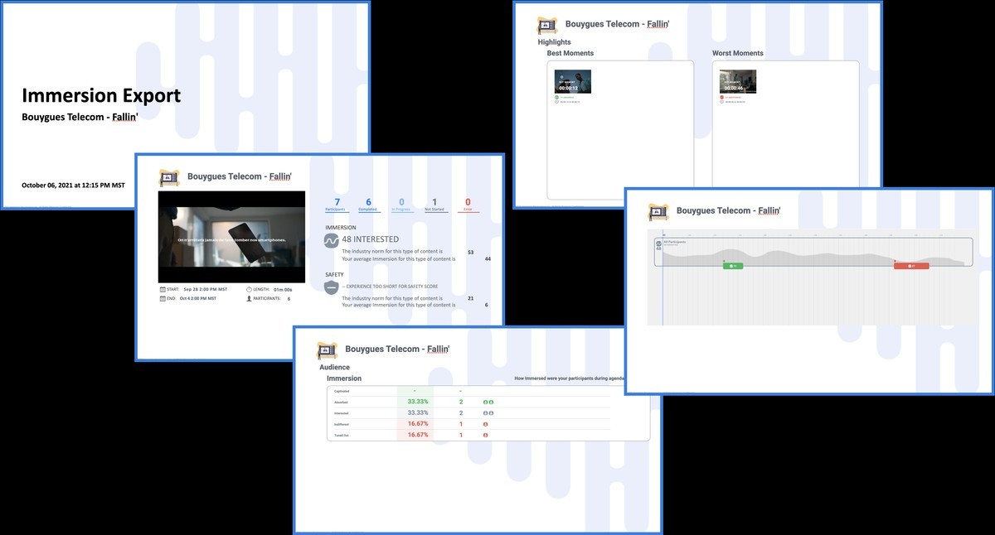Click the Absorbed row label
Viewport: 995px width, 535px height.
pyautogui.click(x=341, y=402)
